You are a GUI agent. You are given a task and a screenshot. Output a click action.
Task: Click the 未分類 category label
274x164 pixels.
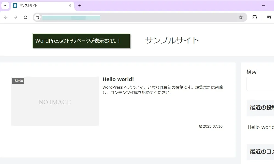(18, 80)
